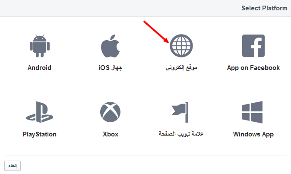Click the Select Platform dialog title
Screen dimensions: 291x174
(264, 8)
